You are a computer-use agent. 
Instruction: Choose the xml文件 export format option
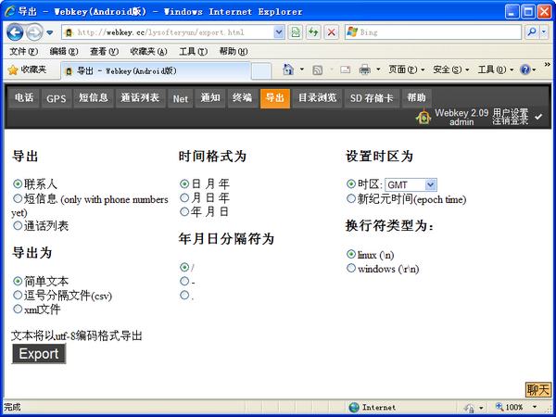pos(18,310)
